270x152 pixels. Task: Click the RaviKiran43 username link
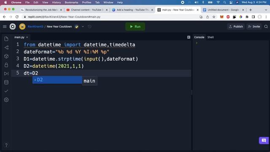(35, 27)
